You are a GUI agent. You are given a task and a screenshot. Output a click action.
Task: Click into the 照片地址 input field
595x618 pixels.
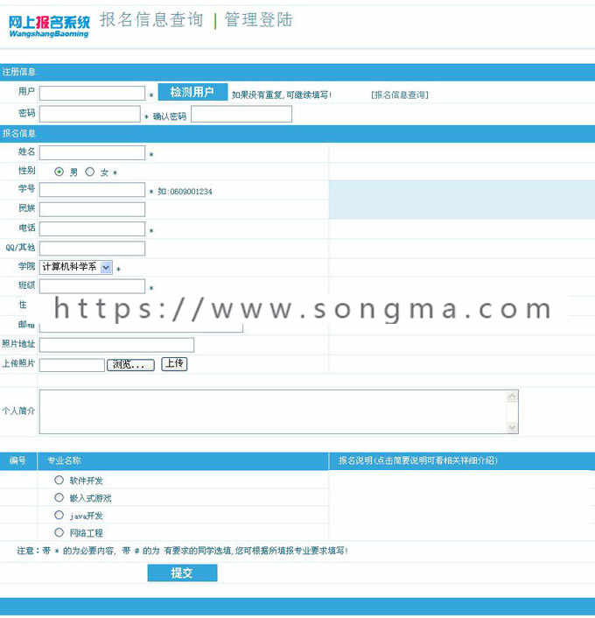pyautogui.click(x=116, y=345)
